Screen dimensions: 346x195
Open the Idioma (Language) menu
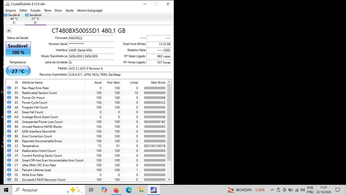pos(89,10)
